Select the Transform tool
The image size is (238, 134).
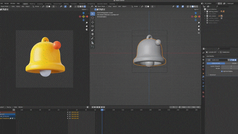click(x=93, y=34)
